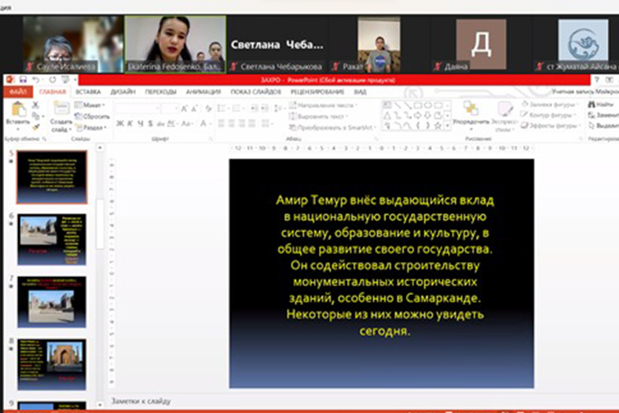Click the Create slide (Создать слайд) icon

tap(60, 110)
